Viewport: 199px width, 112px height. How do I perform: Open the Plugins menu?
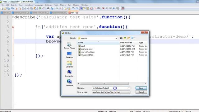pos(76,5)
